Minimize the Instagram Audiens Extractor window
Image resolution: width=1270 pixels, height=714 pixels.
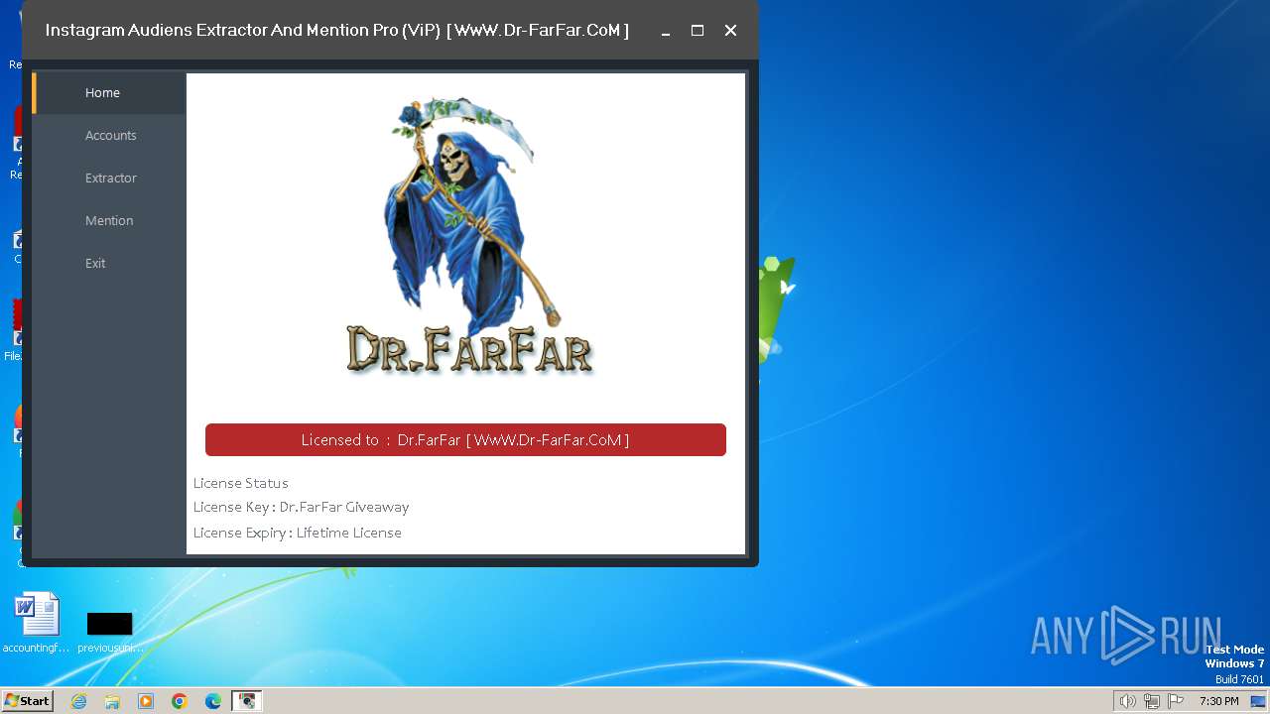(666, 31)
